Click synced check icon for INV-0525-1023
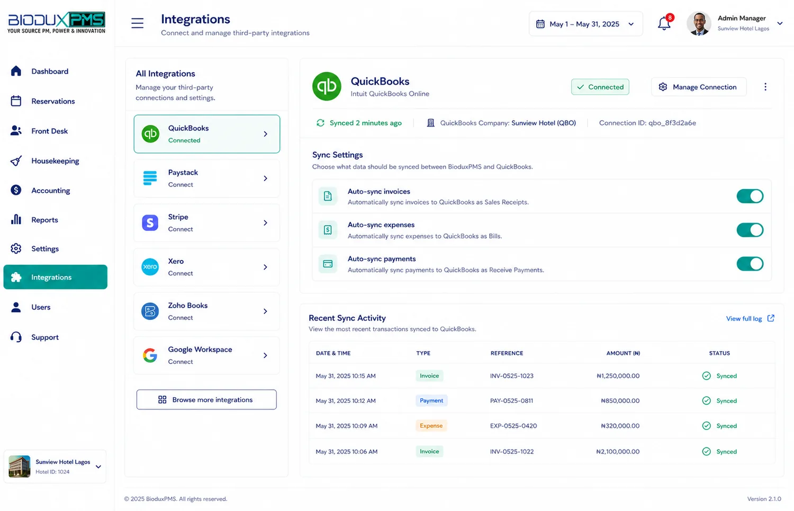The image size is (794, 511). tap(706, 376)
